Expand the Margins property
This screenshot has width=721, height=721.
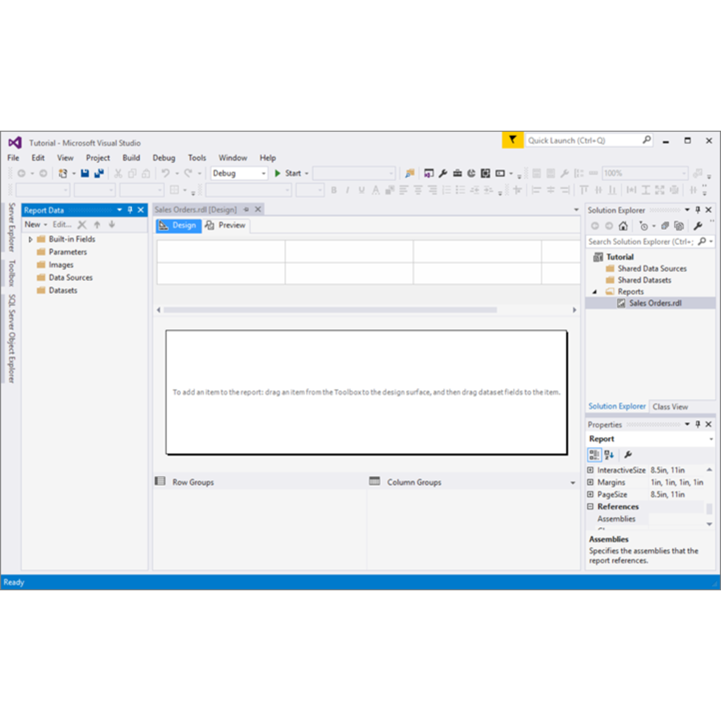[590, 482]
